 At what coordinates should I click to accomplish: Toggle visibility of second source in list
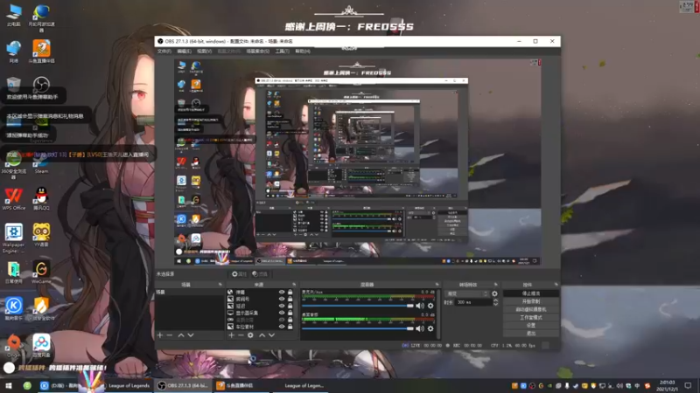281,299
